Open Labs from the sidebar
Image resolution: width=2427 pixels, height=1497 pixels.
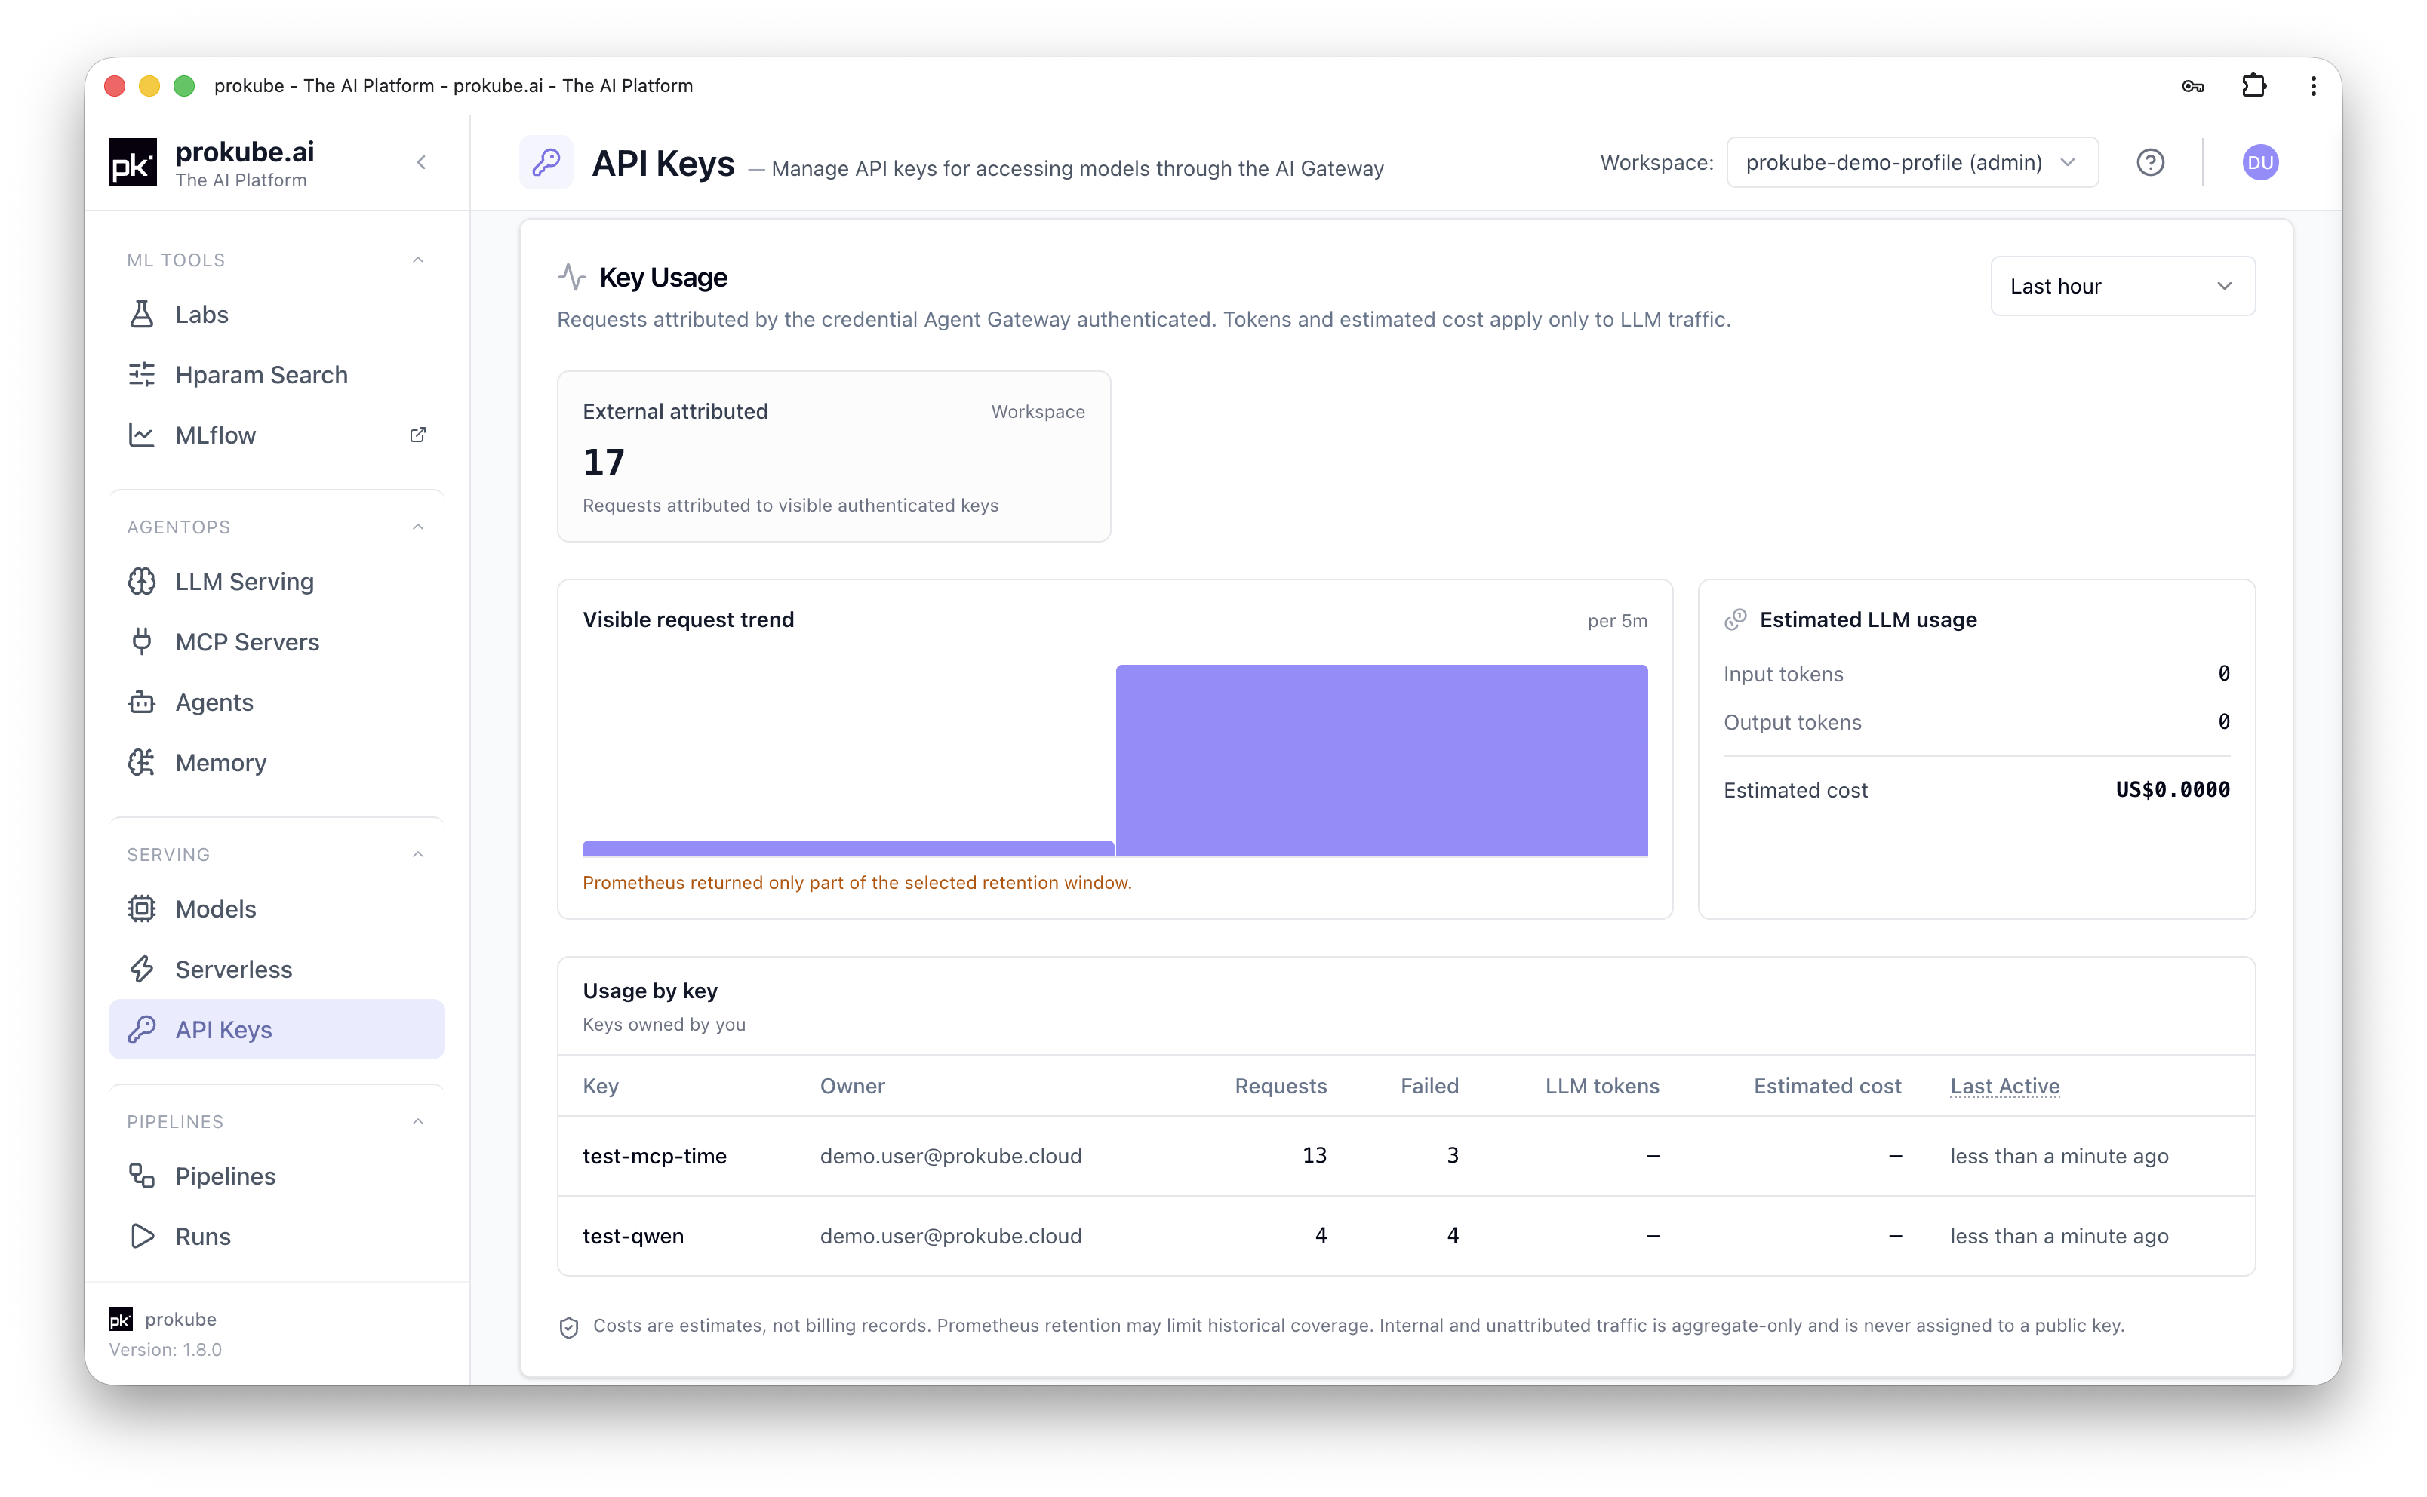(276, 314)
